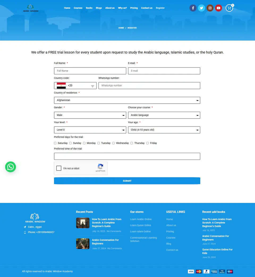The height and width of the screenshot is (277, 255).
Task: Check the Sunday checkbox
Action: (x=70, y=143)
